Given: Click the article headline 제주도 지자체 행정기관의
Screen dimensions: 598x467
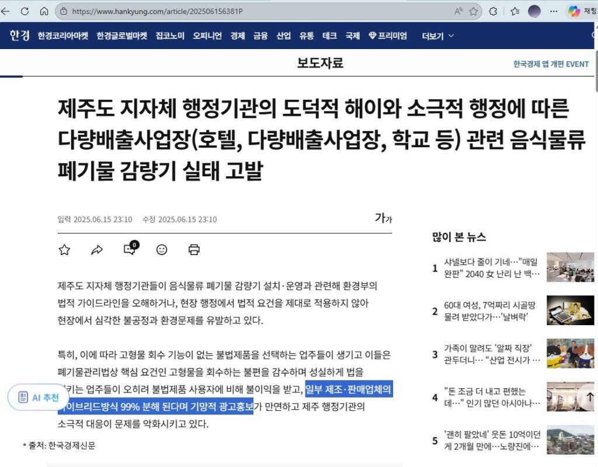Looking at the screenshot, I should [322, 139].
